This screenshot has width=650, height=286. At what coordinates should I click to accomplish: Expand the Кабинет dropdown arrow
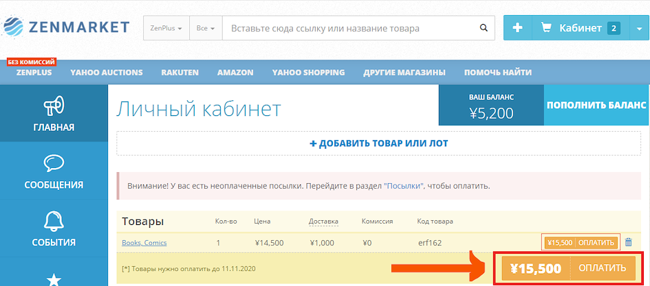point(638,28)
